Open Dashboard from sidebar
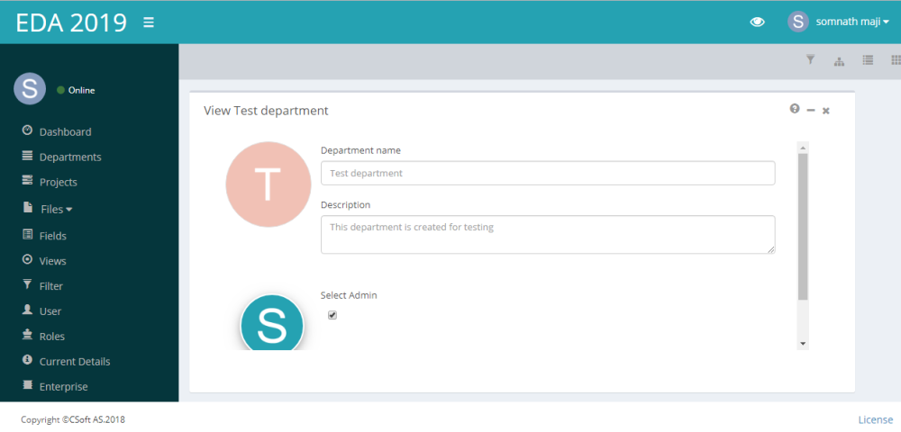This screenshot has height=432, width=901. coord(65,132)
